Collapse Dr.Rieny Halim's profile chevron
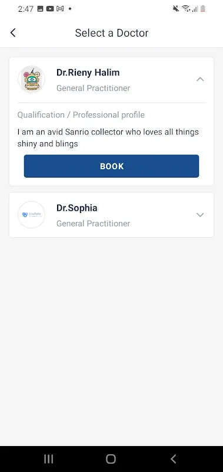This screenshot has height=472, width=223. (200, 80)
